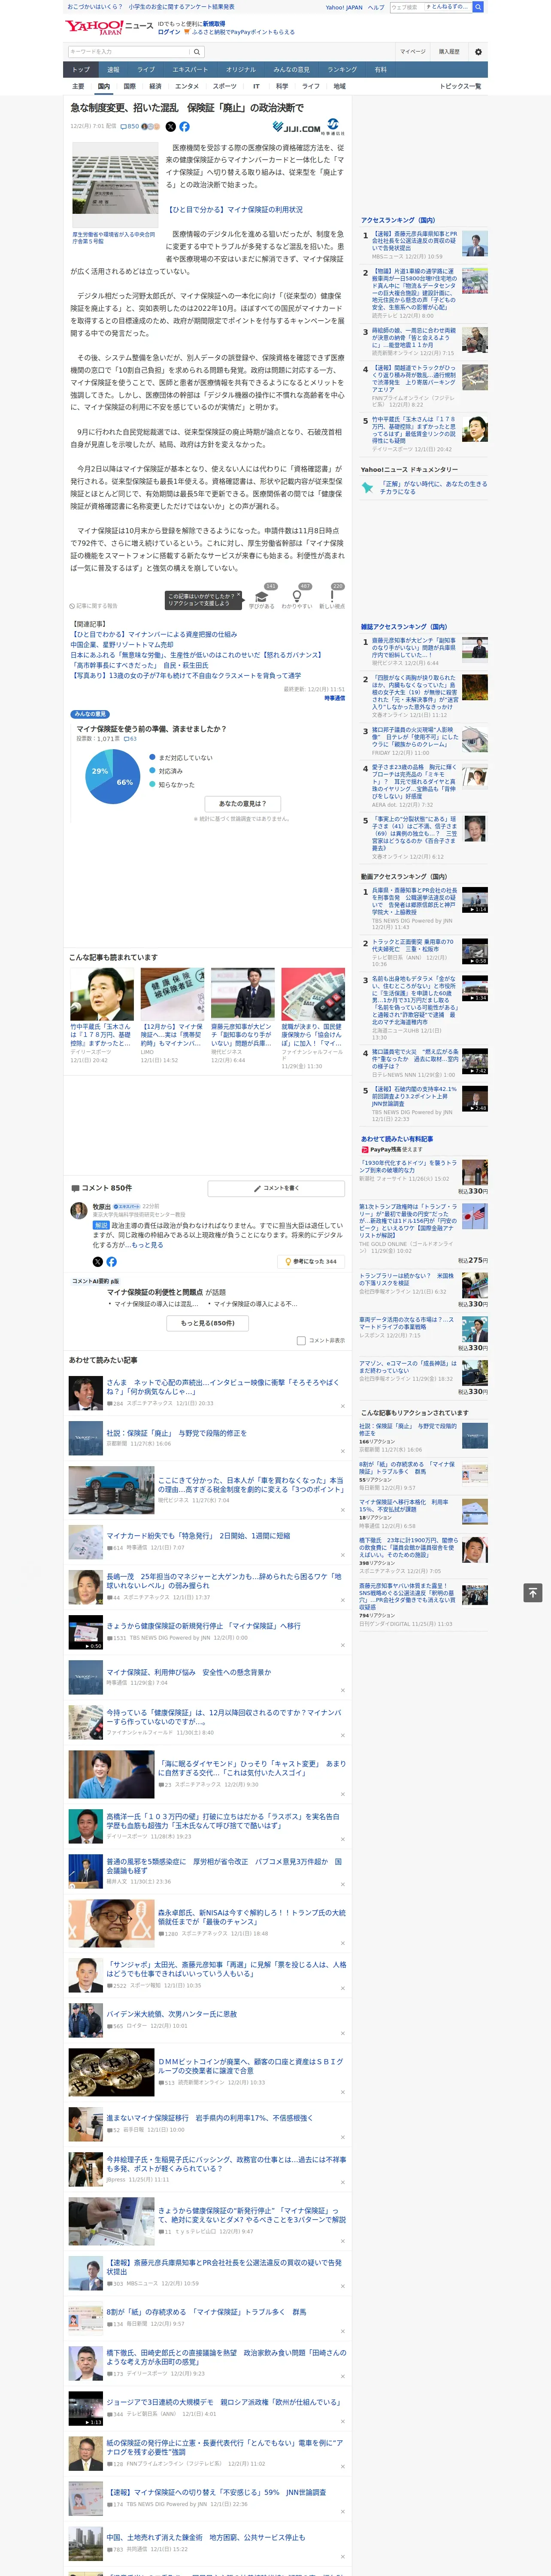Click the みんなの意見 badge
Image resolution: width=551 pixels, height=2576 pixels.
point(90,714)
